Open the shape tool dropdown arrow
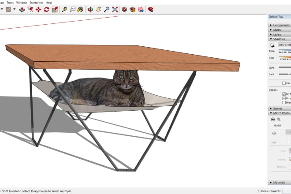The width and height of the screenshot is (291, 194). coord(14,9)
